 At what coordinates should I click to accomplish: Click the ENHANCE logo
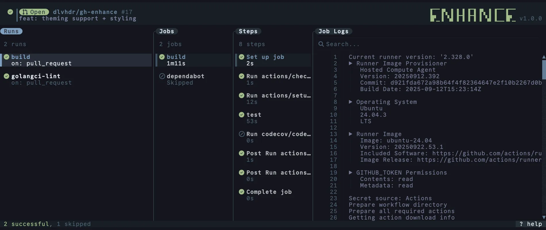click(x=473, y=15)
